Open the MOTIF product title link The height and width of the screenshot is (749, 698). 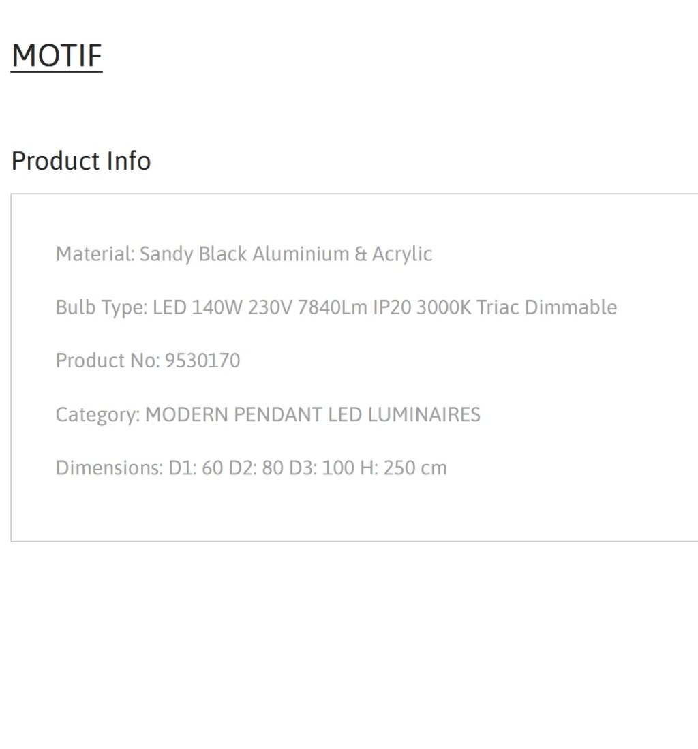click(x=57, y=56)
